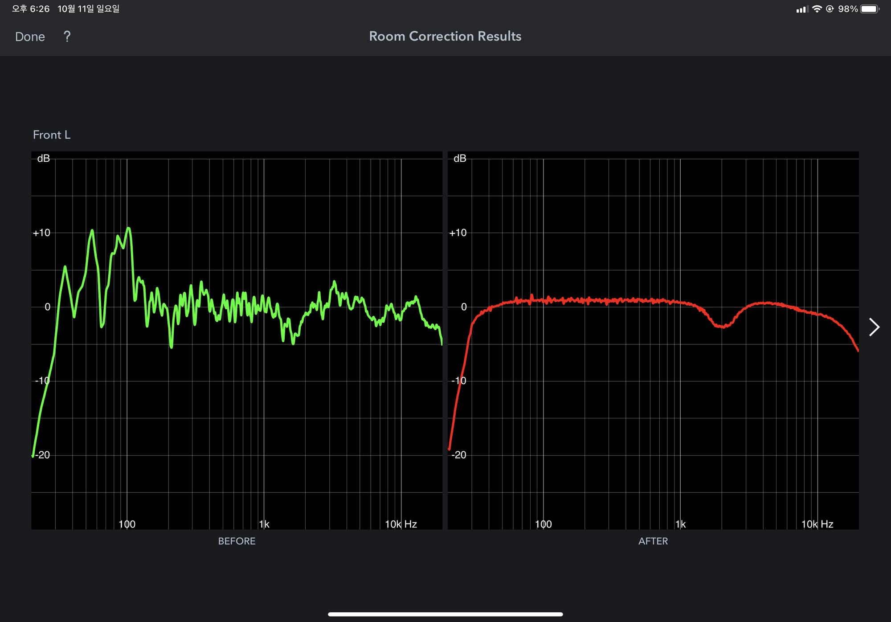The image size is (891, 622).
Task: Tap the red curve dip near 2 kHz
Action: point(723,327)
